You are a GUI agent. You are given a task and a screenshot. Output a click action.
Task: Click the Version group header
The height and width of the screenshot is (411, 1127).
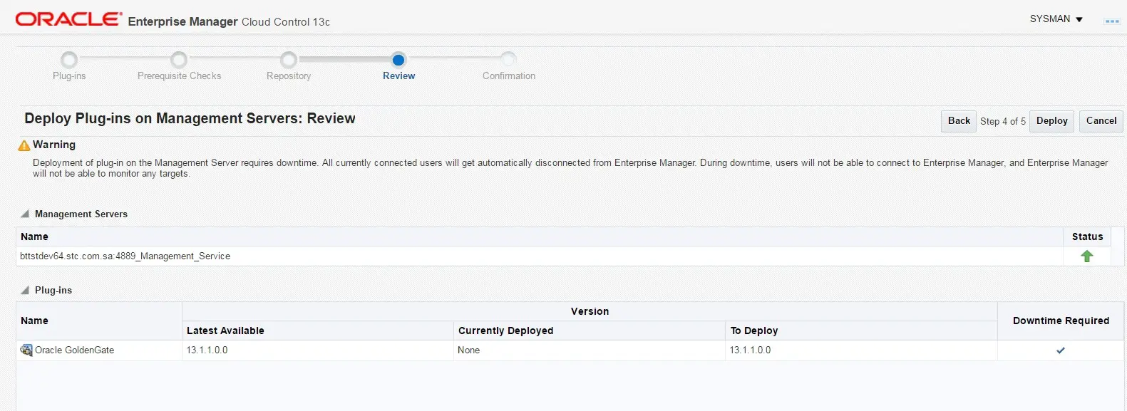point(590,311)
